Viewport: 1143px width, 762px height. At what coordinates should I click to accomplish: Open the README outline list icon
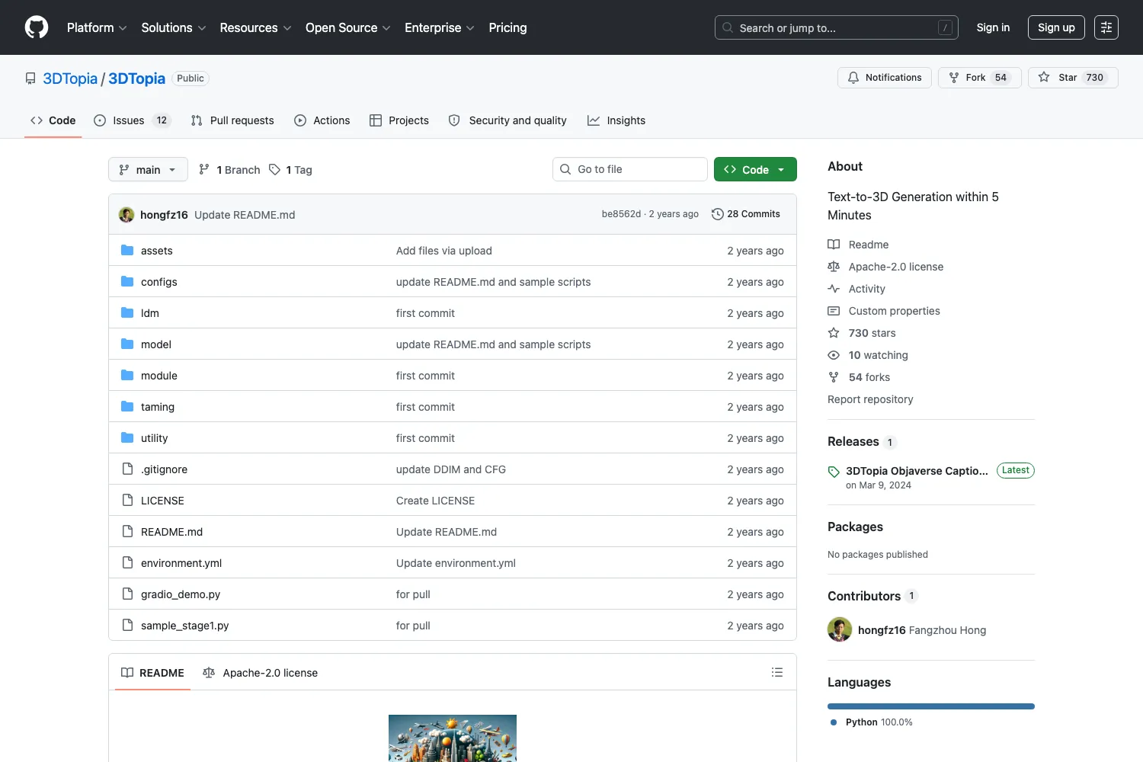click(x=777, y=672)
